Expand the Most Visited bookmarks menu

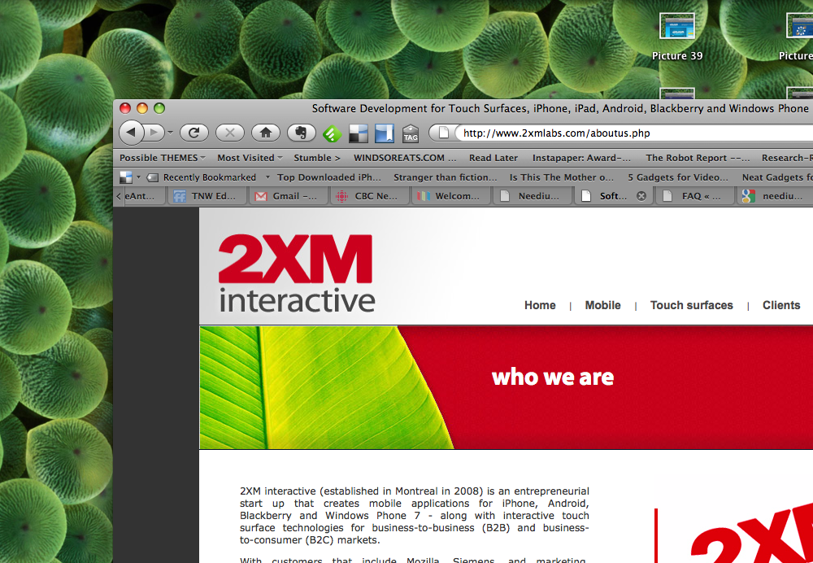[x=250, y=158]
